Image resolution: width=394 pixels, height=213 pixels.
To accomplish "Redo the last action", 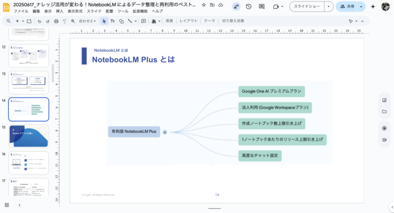I will point(48,21).
